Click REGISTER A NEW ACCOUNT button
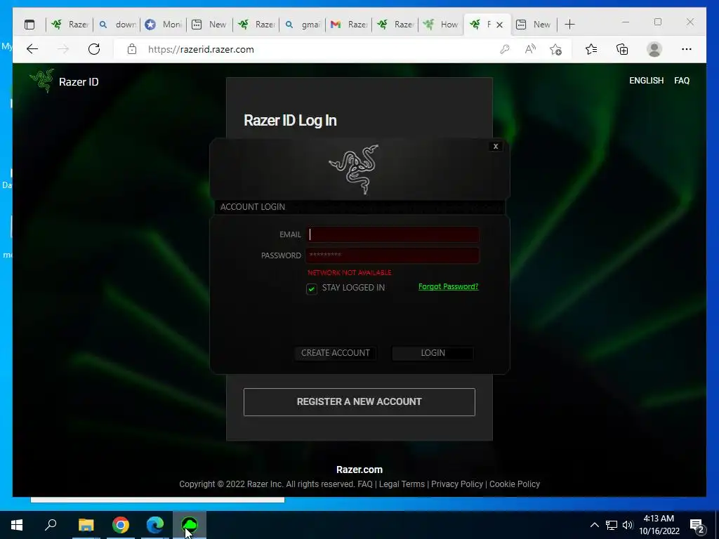The width and height of the screenshot is (719, 539). (x=359, y=402)
